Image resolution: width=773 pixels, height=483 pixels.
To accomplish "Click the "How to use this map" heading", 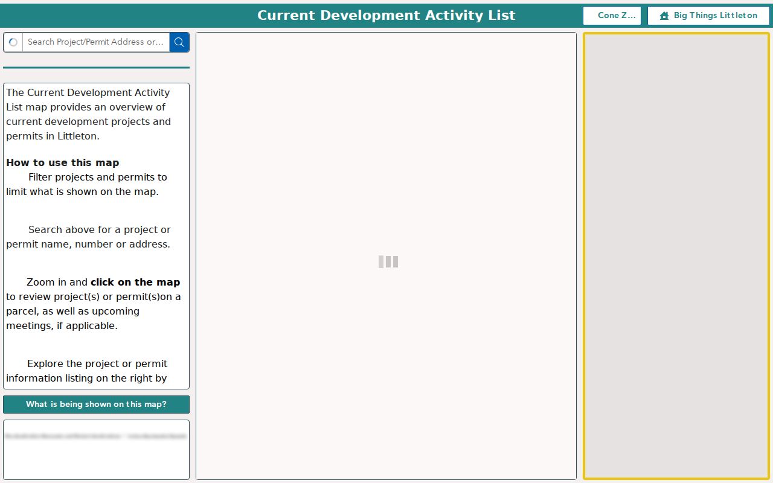I will (x=63, y=162).
